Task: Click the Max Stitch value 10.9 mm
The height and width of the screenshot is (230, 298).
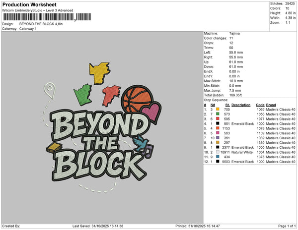Action: click(x=236, y=81)
